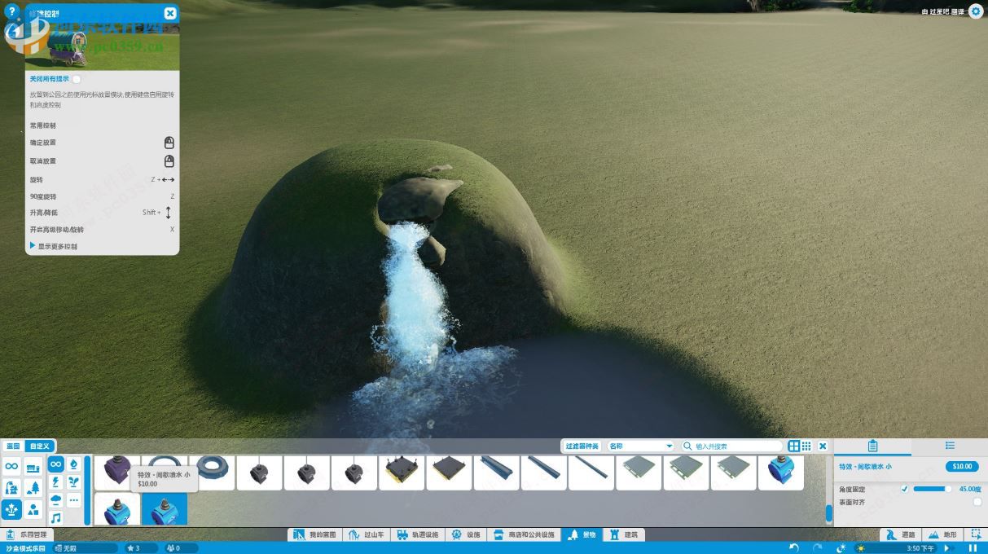The height and width of the screenshot is (554, 988).
Task: Toggle 角度固定 checkbox
Action: click(904, 489)
